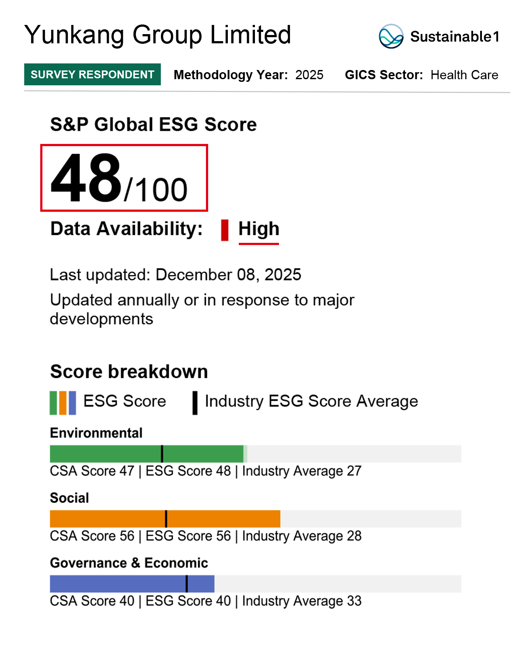Click the Health Care GICS Sector value
This screenshot has height=655, width=530.
click(464, 75)
